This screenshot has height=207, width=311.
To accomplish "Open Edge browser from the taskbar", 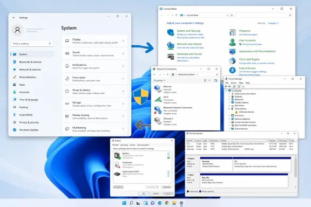I will [160, 203].
